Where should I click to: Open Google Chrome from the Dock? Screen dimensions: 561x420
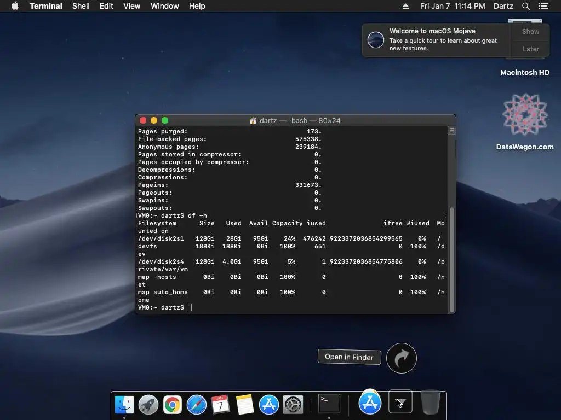pos(173,405)
